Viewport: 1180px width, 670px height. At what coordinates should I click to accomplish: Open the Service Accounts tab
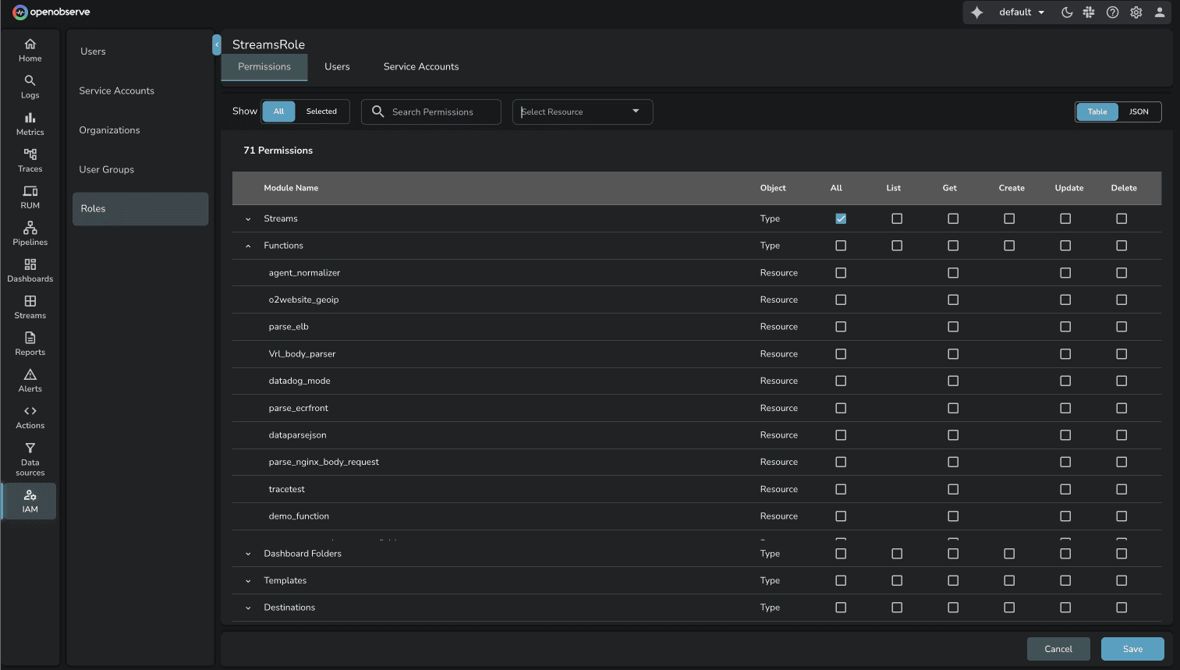(420, 66)
